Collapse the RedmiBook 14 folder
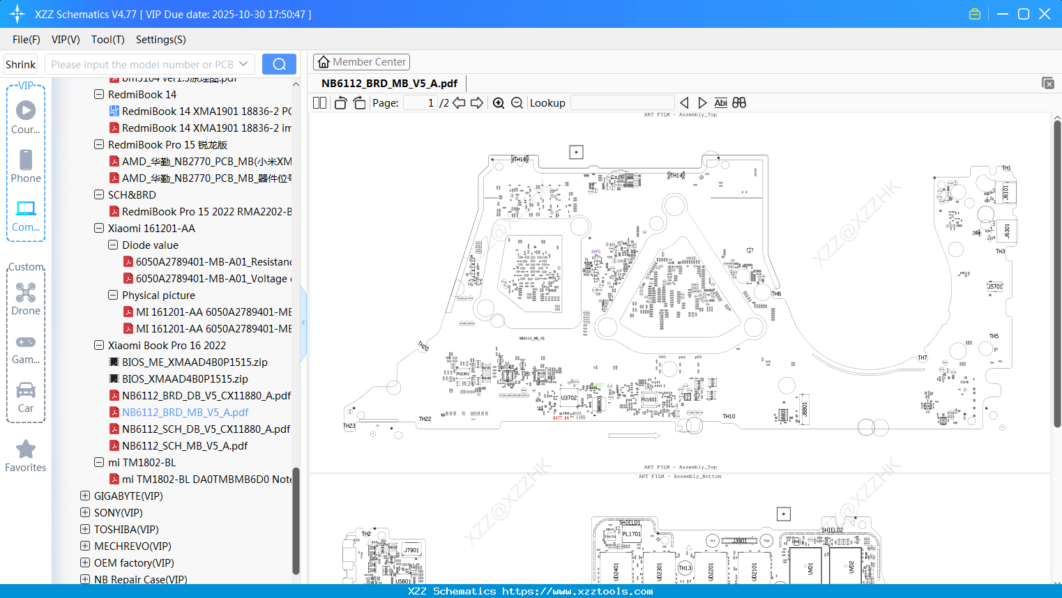Viewport: 1062px width, 598px height. pos(99,94)
